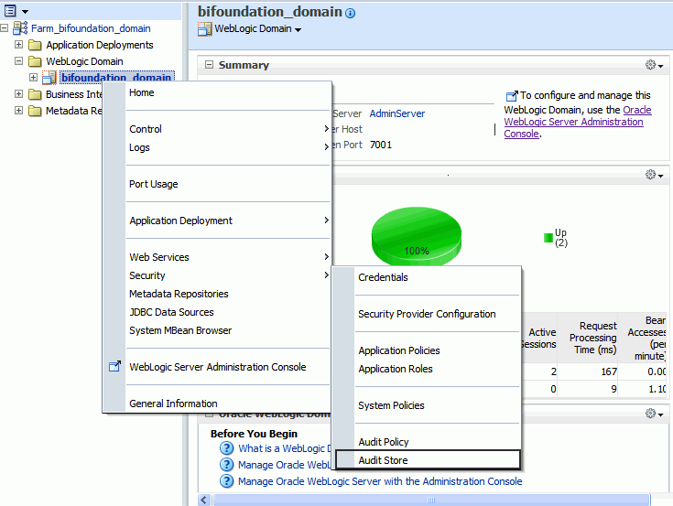
Task: Choose Application Roles in submenu
Action: pos(396,369)
